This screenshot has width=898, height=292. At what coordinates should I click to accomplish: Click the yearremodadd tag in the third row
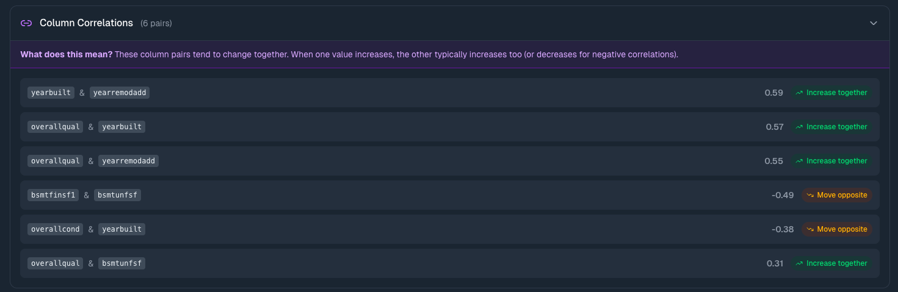[128, 161]
